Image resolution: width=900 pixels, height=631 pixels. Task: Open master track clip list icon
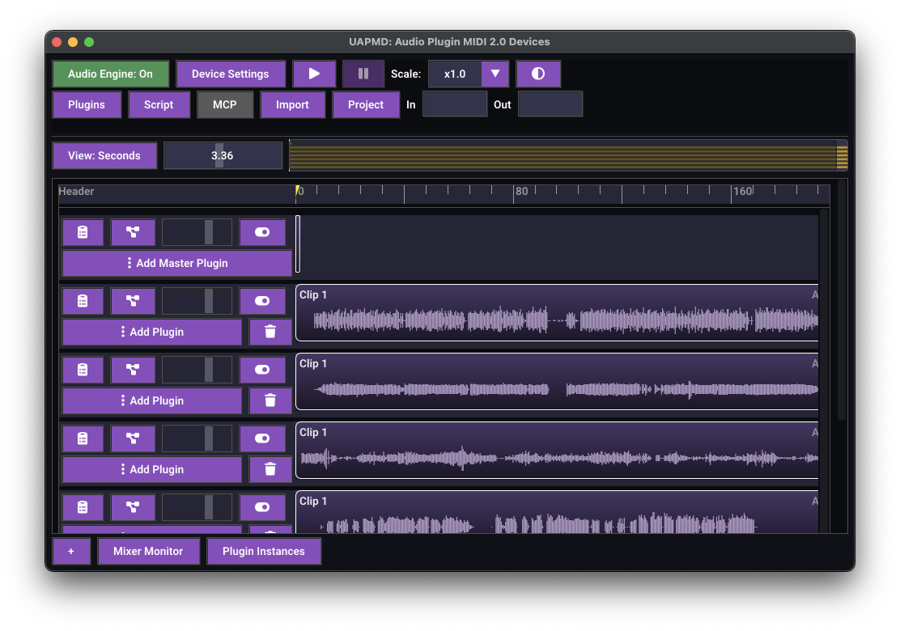[83, 231]
